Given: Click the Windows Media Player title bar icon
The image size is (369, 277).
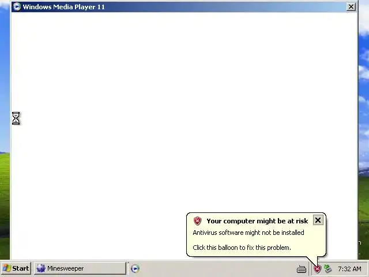Looking at the screenshot, I should (x=17, y=7).
